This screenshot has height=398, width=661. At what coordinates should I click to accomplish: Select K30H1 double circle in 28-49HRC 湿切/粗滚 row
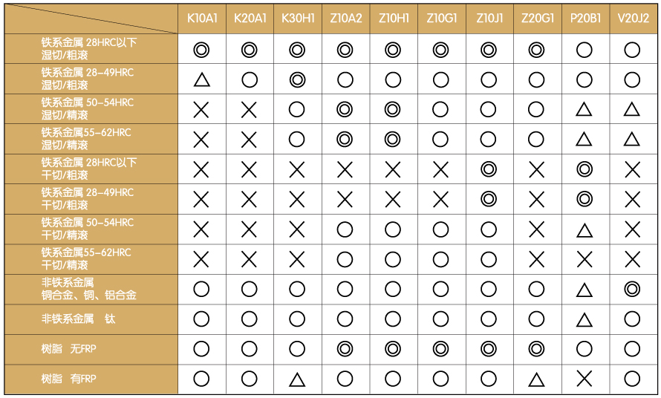[297, 79]
